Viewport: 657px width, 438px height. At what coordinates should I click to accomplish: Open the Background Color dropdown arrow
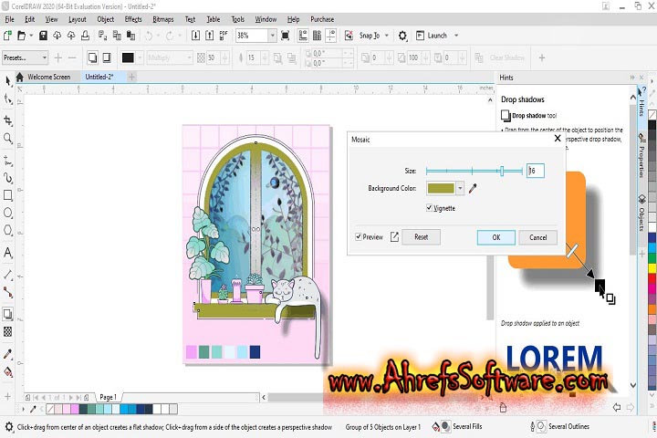pyautogui.click(x=460, y=188)
